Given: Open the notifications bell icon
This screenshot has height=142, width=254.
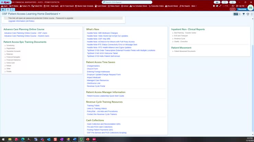Looking at the screenshot, I should 233,2.
